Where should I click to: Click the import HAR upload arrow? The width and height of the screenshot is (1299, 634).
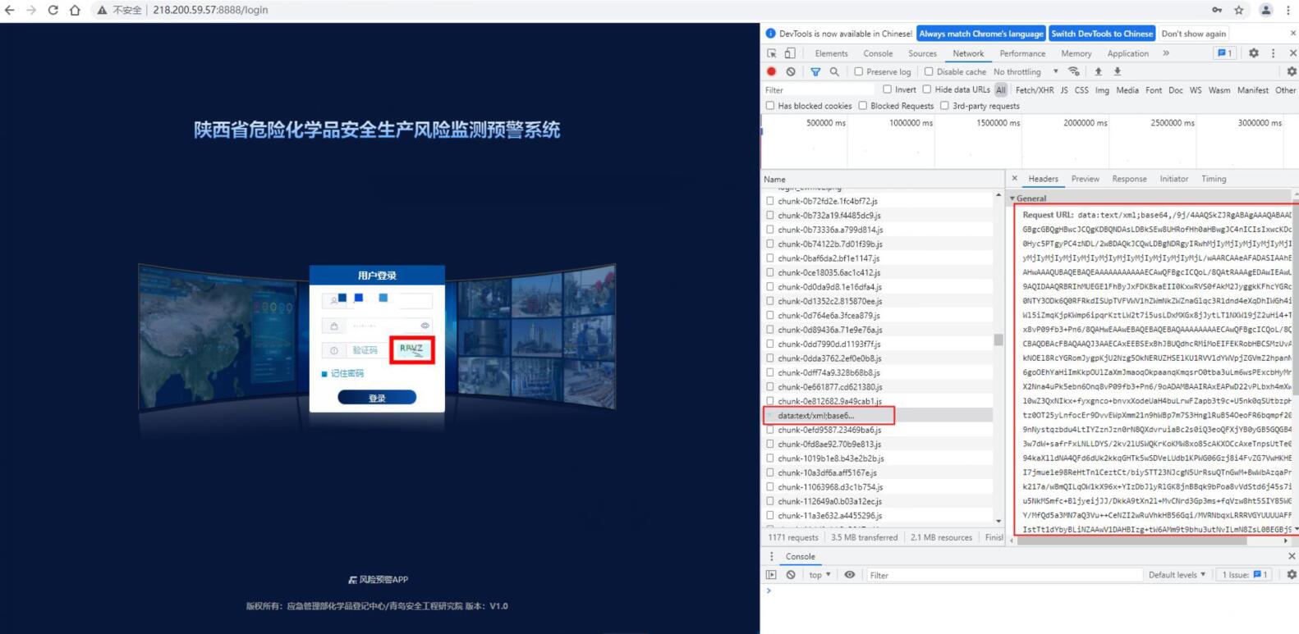(1098, 72)
